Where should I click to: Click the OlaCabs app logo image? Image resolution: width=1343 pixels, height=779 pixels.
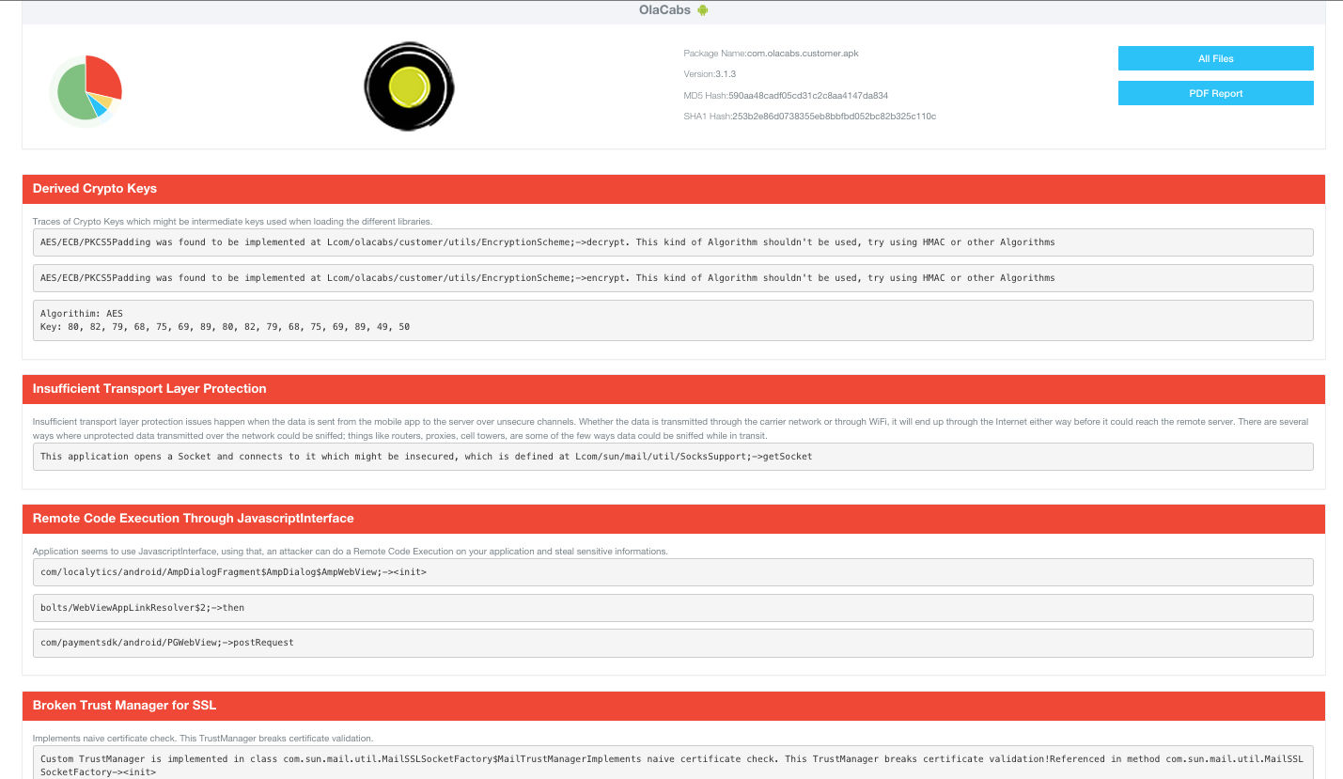[x=409, y=86]
